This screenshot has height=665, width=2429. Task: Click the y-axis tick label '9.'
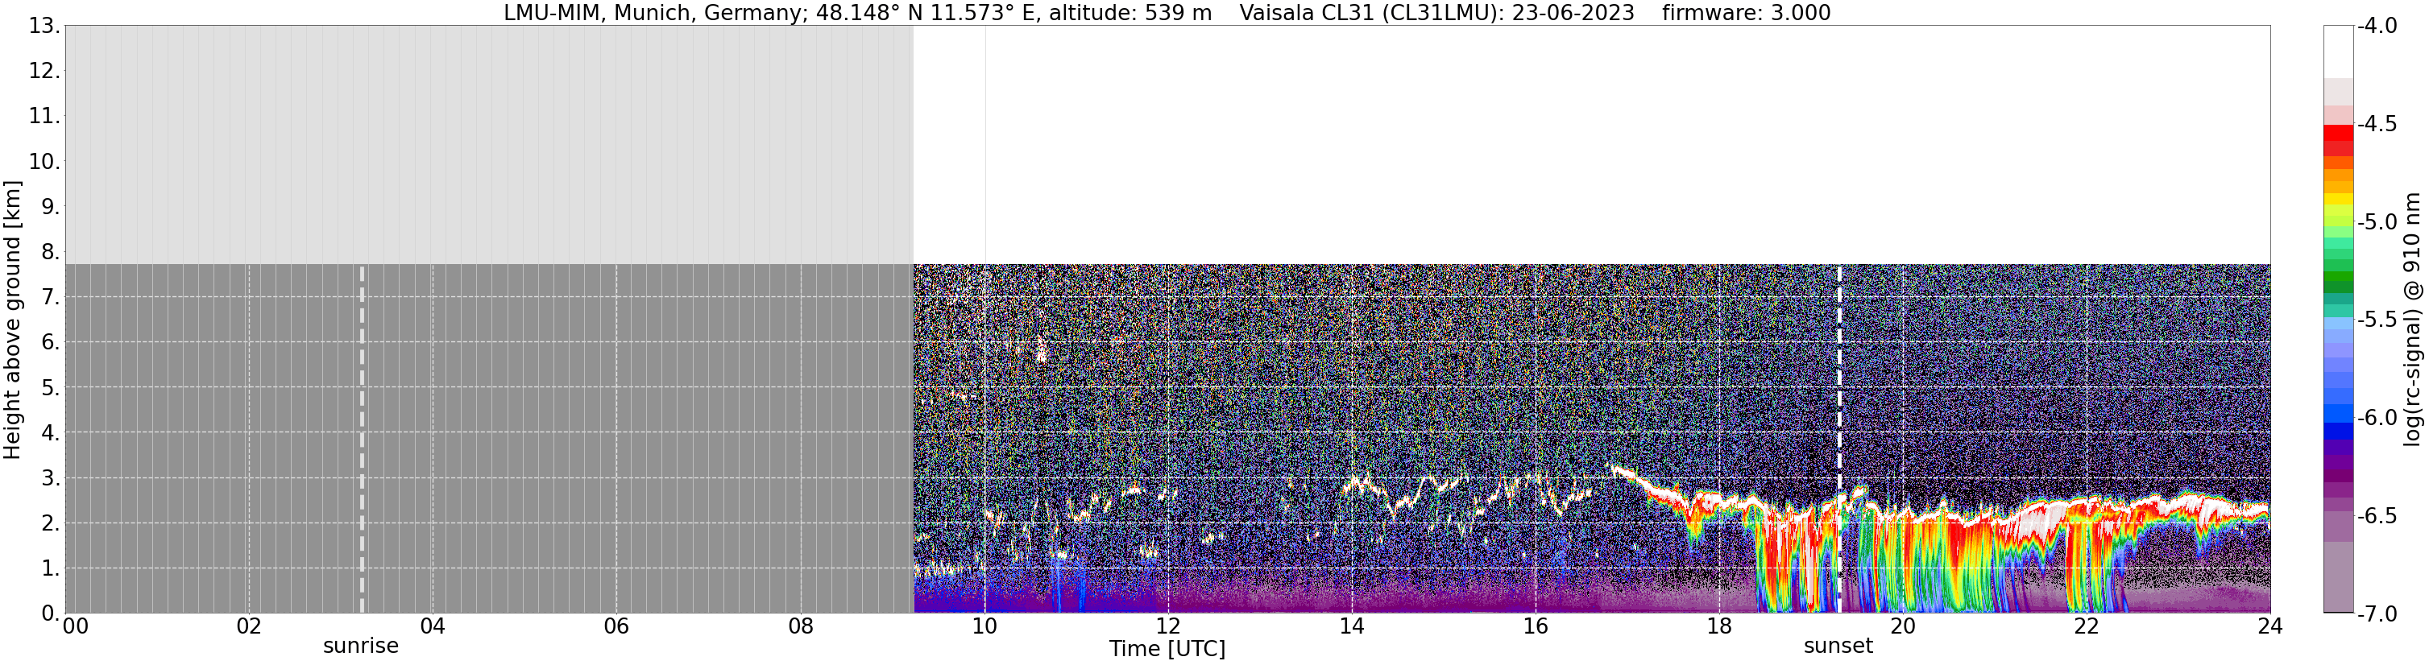pyautogui.click(x=51, y=207)
